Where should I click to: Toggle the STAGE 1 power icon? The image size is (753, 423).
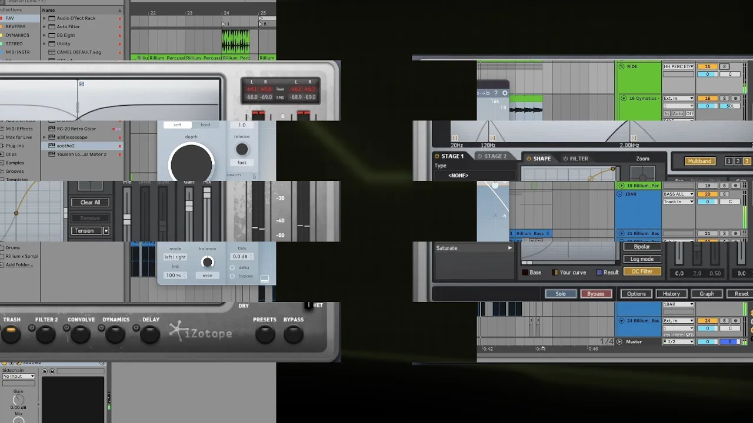[437, 156]
